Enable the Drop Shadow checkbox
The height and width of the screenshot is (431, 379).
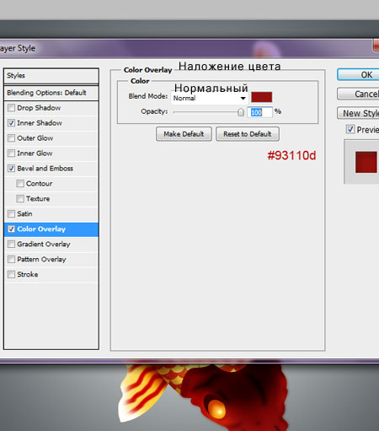pyautogui.click(x=11, y=108)
